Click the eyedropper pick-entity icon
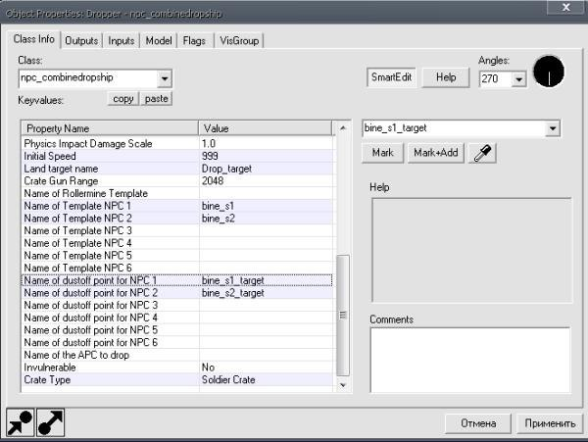 [x=482, y=153]
